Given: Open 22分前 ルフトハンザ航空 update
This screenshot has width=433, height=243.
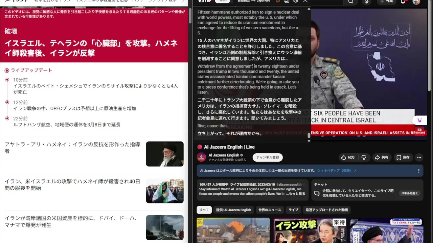Looking at the screenshot, I should point(67,125).
